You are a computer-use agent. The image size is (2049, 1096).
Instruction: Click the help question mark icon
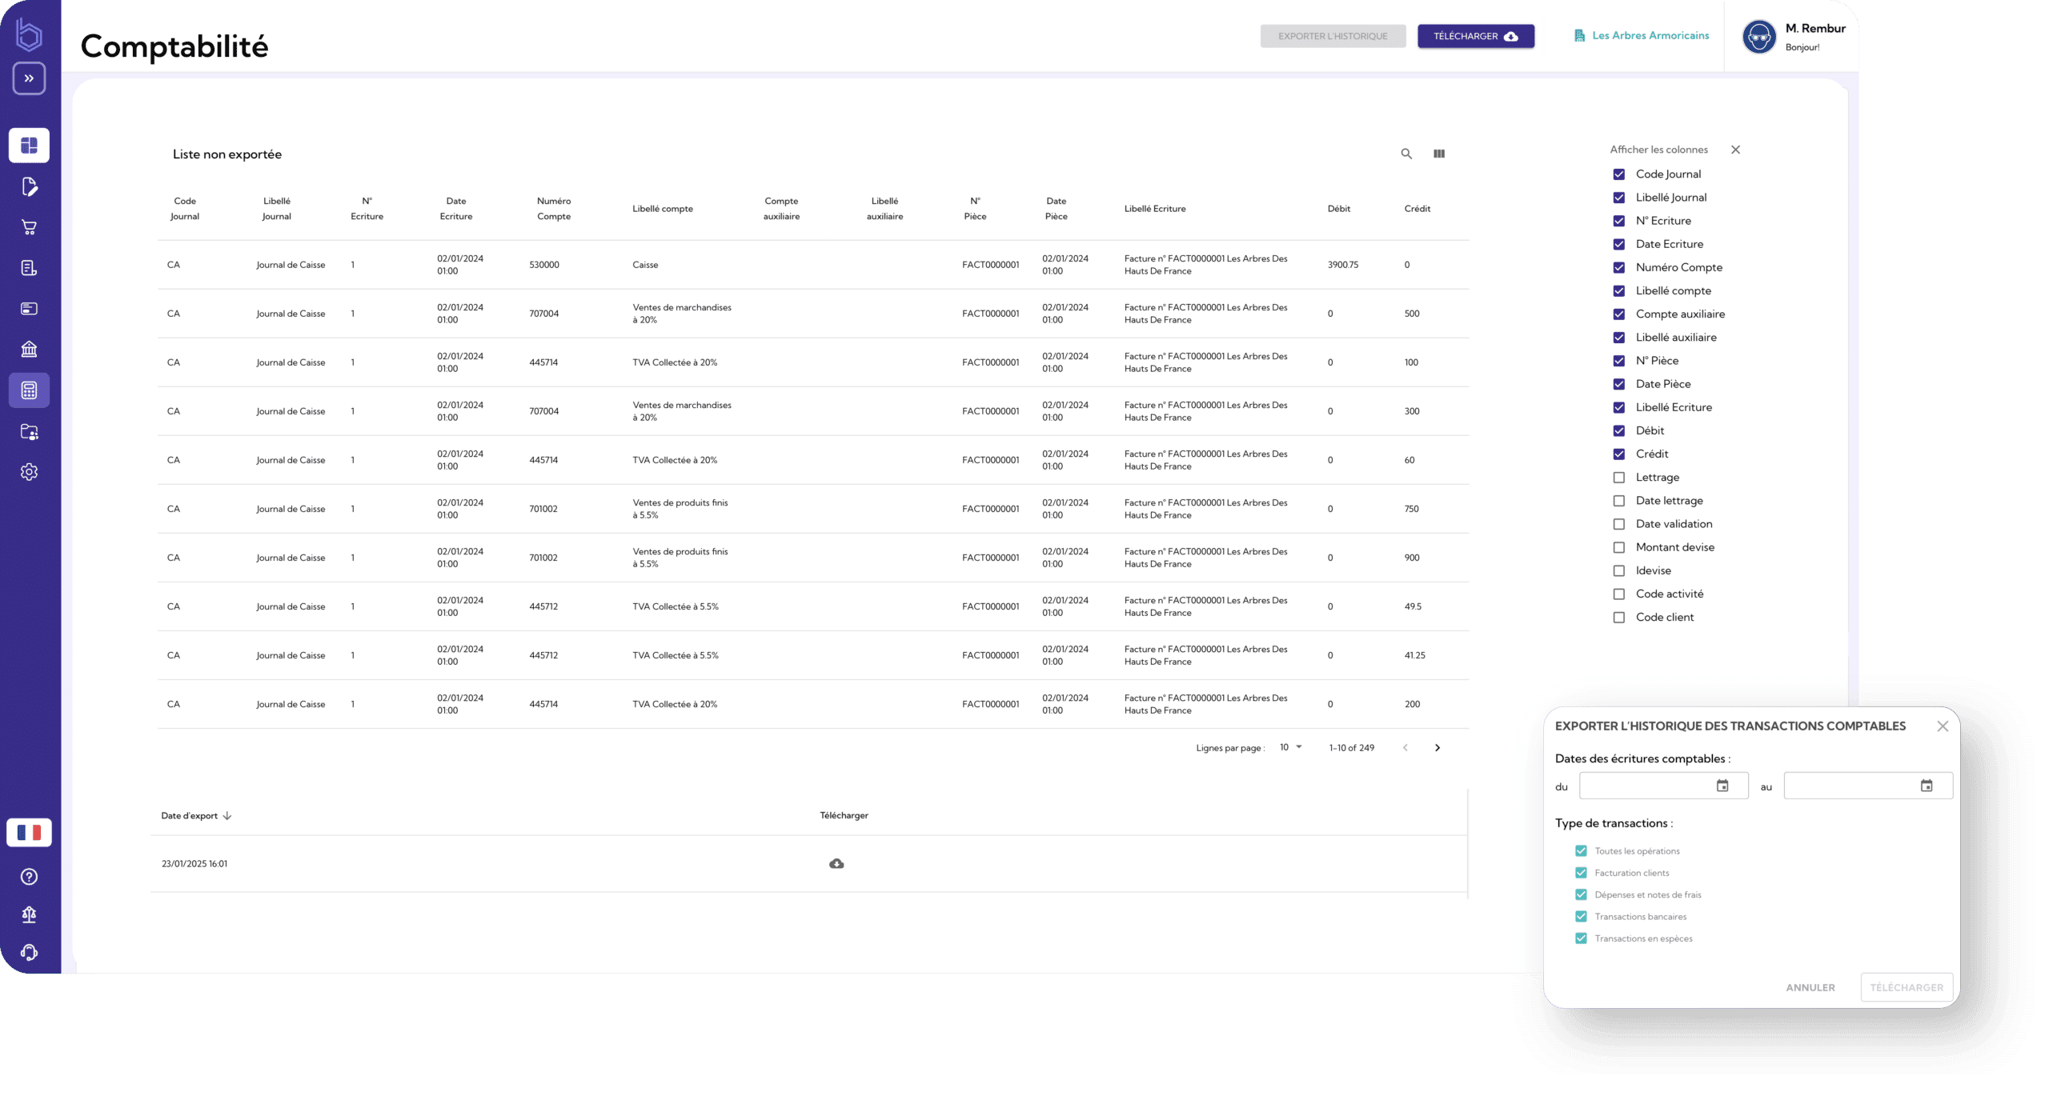click(30, 877)
